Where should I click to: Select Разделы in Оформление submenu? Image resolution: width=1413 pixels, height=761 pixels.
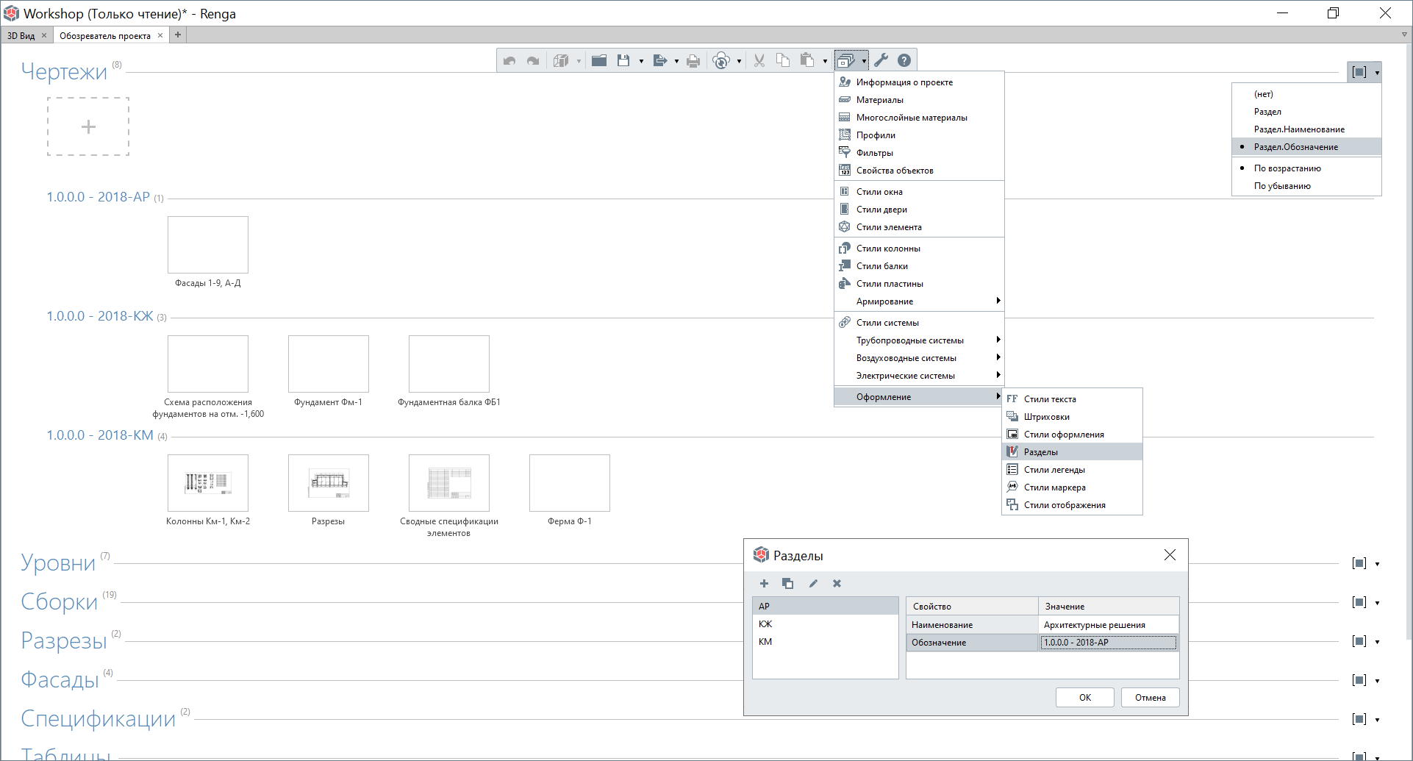(x=1072, y=452)
